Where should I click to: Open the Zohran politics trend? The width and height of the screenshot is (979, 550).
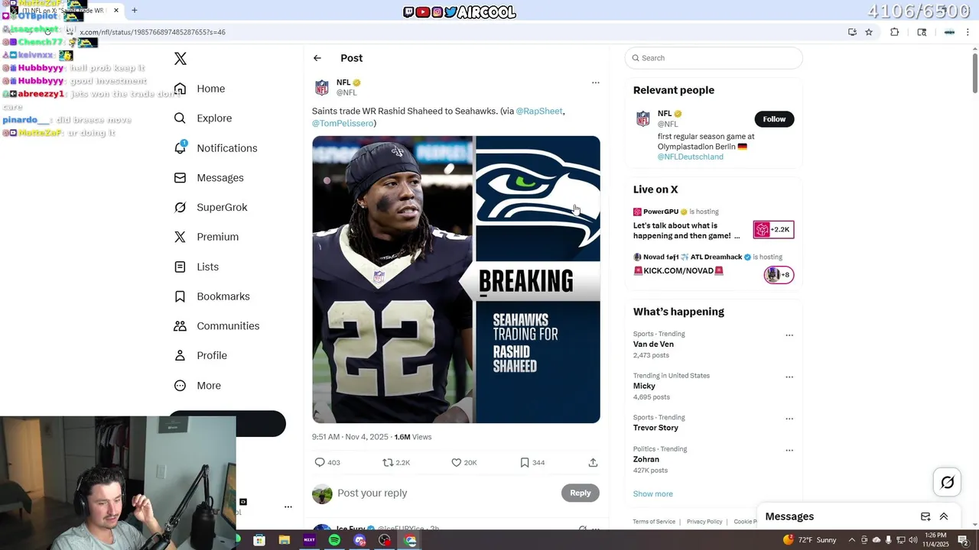646,459
